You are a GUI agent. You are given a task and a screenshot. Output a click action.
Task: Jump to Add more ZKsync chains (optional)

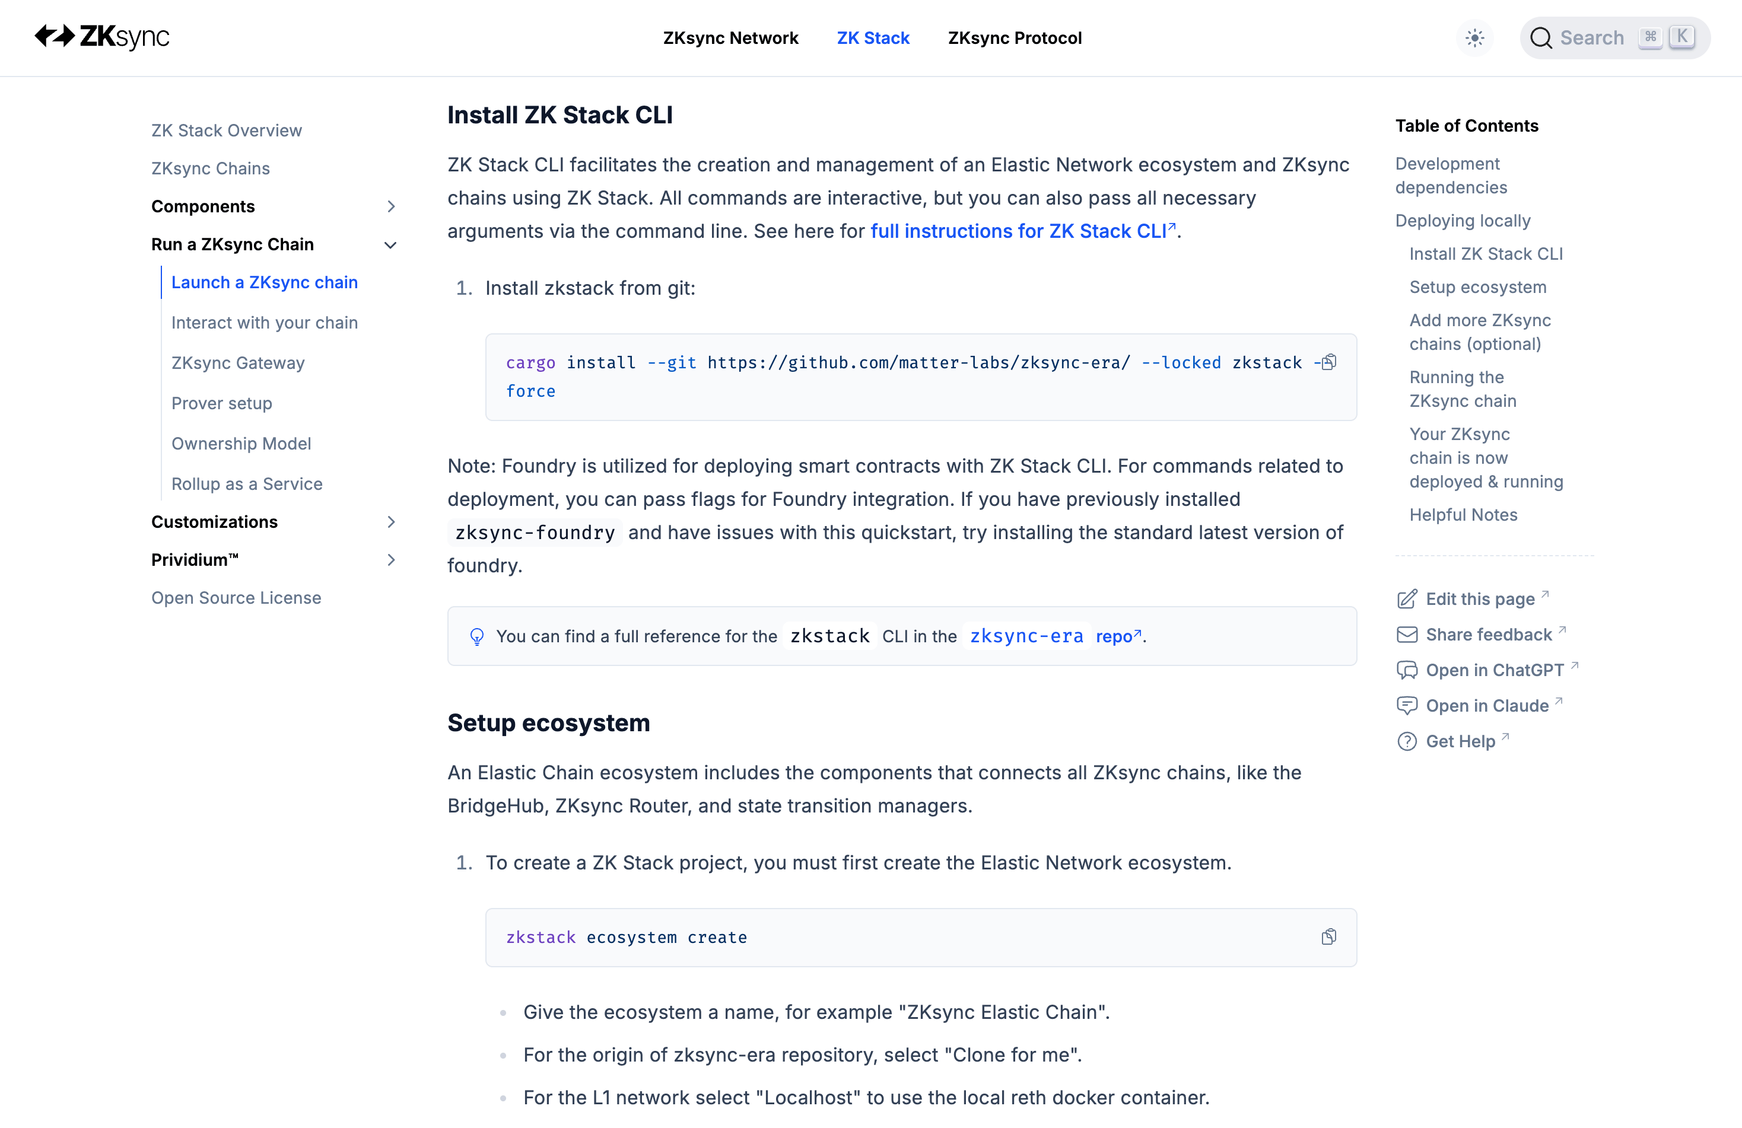1480,332
